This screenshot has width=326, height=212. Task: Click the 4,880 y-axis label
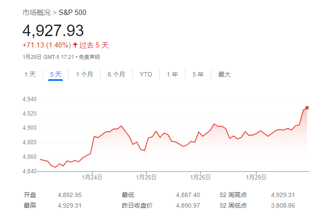pos(29,143)
